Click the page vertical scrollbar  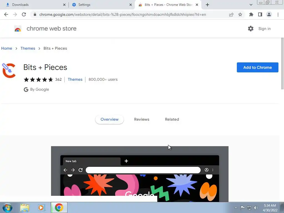coord(282,64)
